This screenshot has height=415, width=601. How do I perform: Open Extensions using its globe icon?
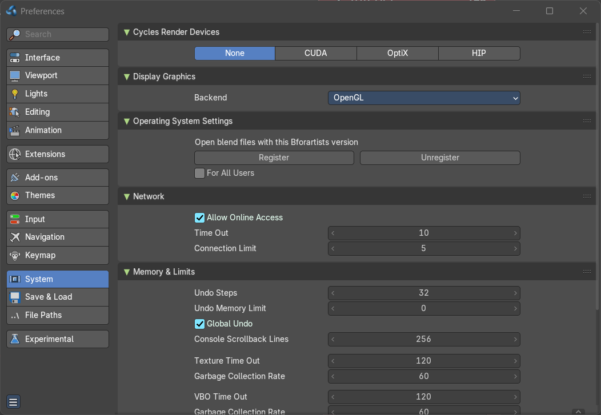tap(14, 154)
